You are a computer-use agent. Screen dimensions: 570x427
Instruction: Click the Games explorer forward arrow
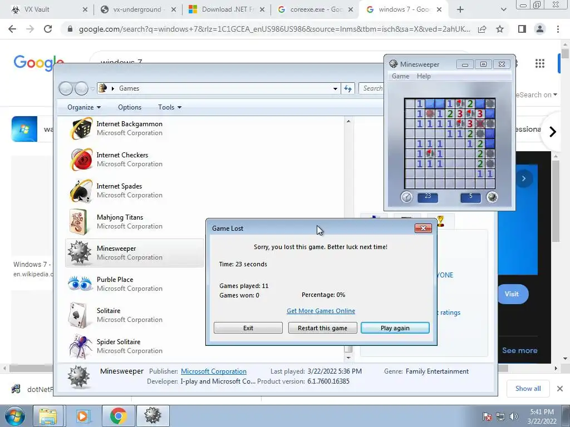[81, 88]
